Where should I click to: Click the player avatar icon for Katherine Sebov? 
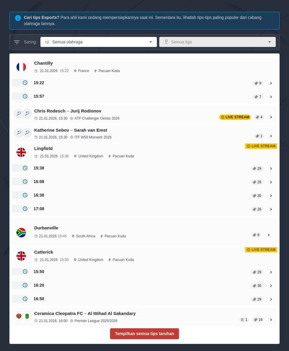19,133
